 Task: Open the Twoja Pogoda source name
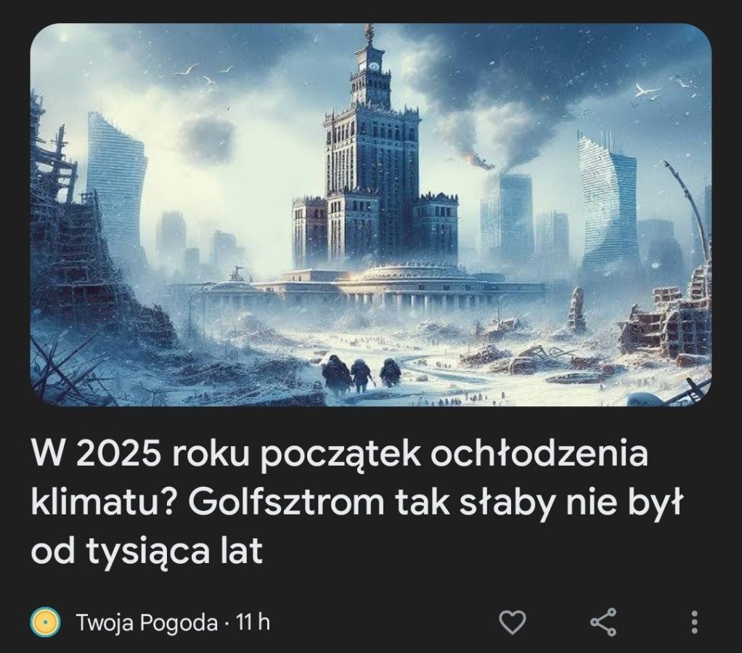pos(147,623)
